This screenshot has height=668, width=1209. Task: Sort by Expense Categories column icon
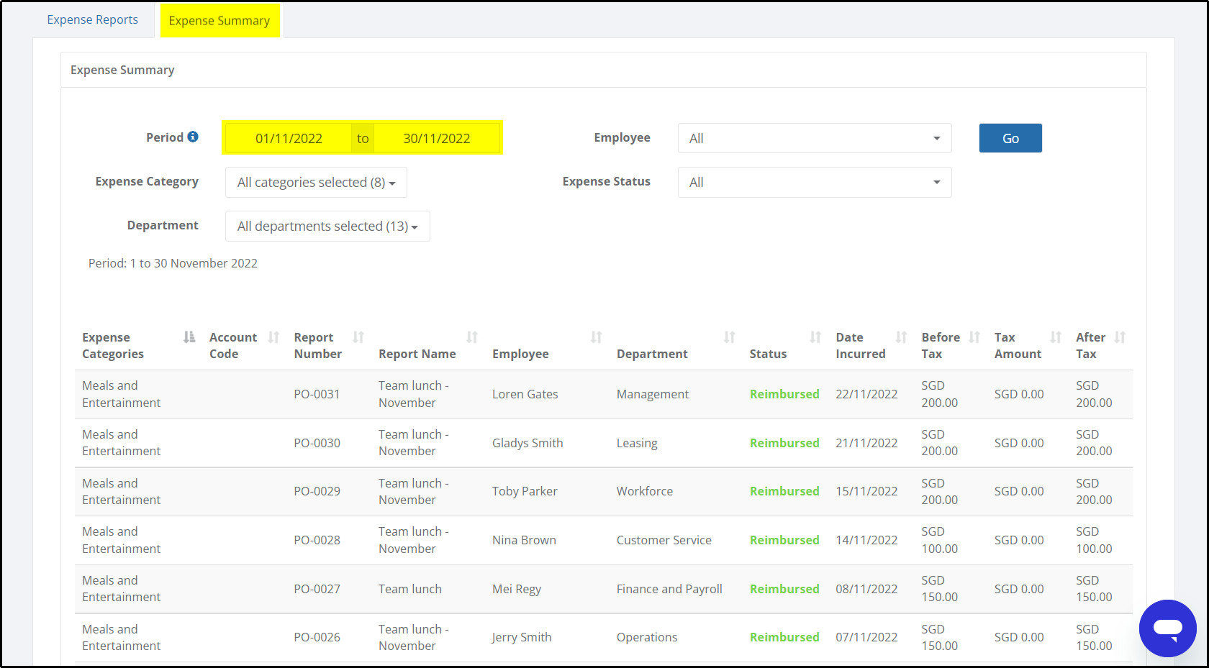pyautogui.click(x=189, y=337)
